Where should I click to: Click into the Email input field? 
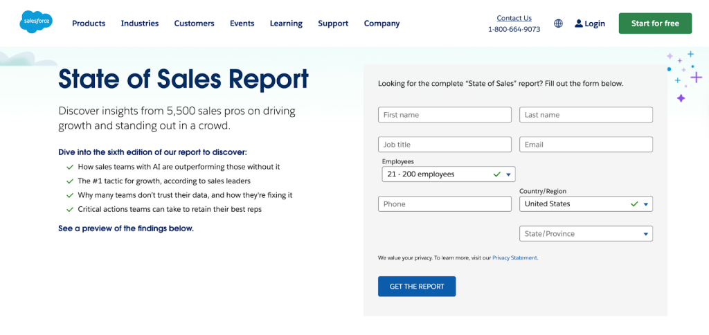pos(585,145)
